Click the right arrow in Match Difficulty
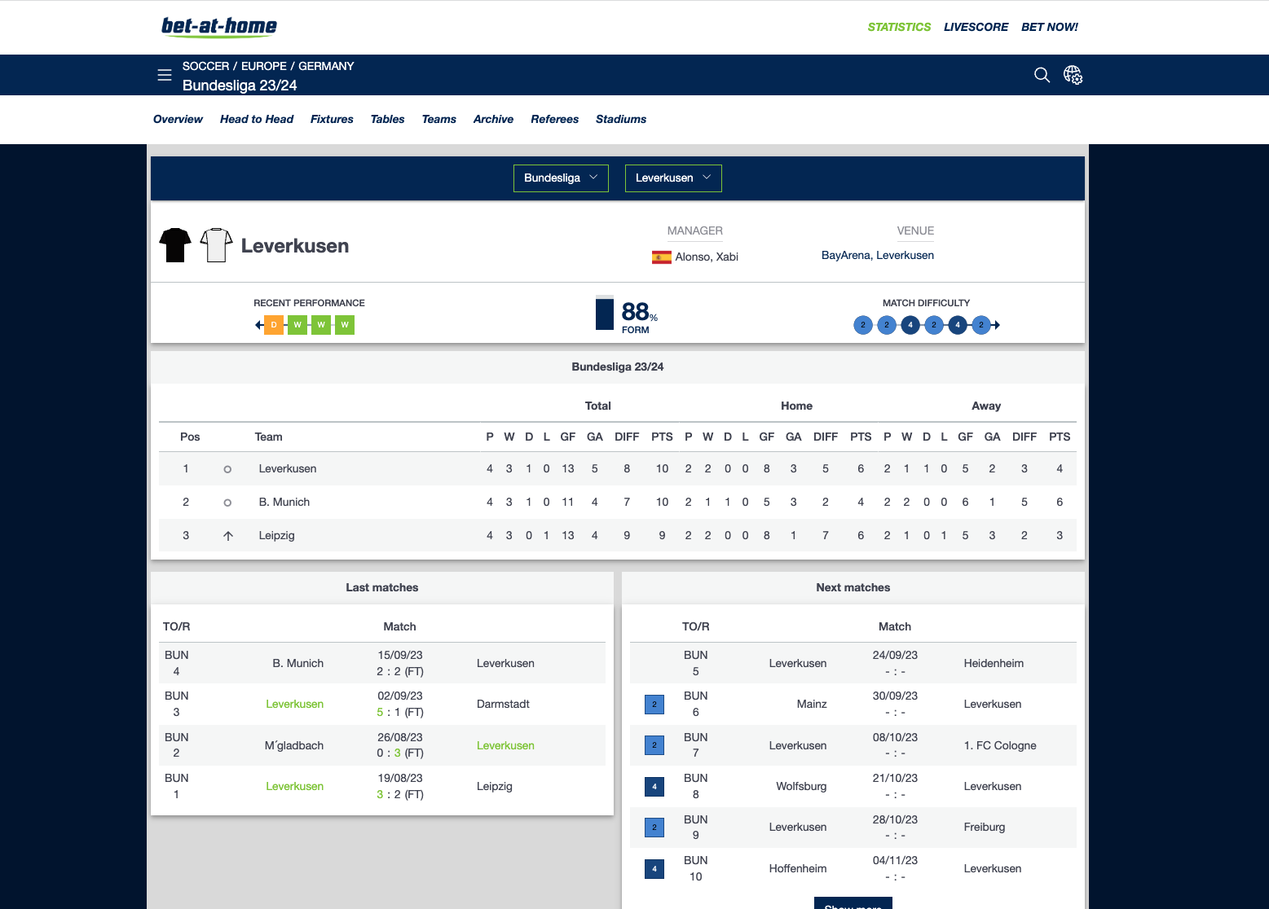Image resolution: width=1269 pixels, height=909 pixels. (996, 325)
